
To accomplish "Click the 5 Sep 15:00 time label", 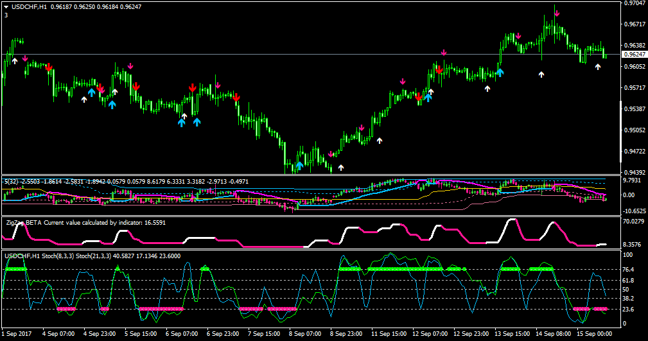I will [141, 333].
